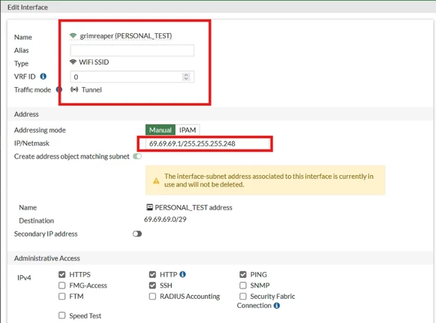
Task: Enable the SNMP checkbox
Action: [242, 285]
